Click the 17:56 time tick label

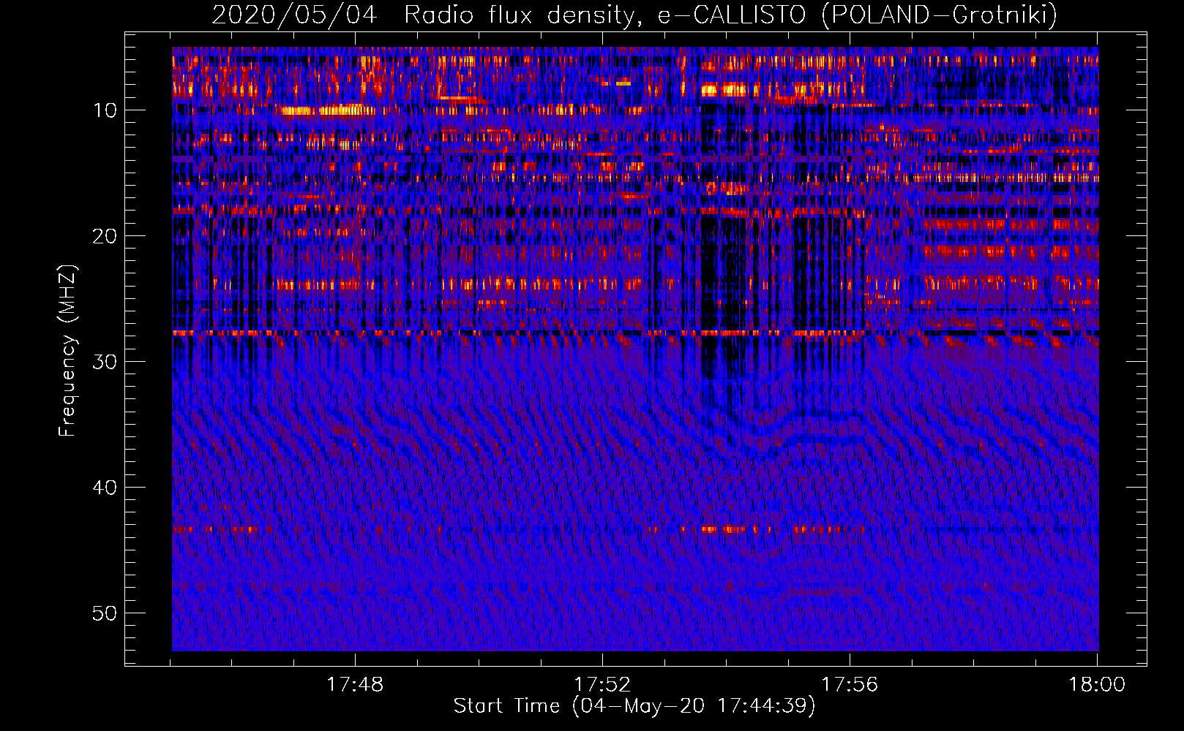(x=850, y=685)
